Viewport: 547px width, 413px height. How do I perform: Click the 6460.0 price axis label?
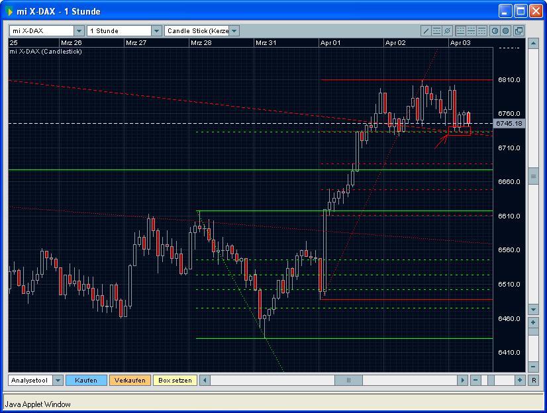pyautogui.click(x=509, y=318)
